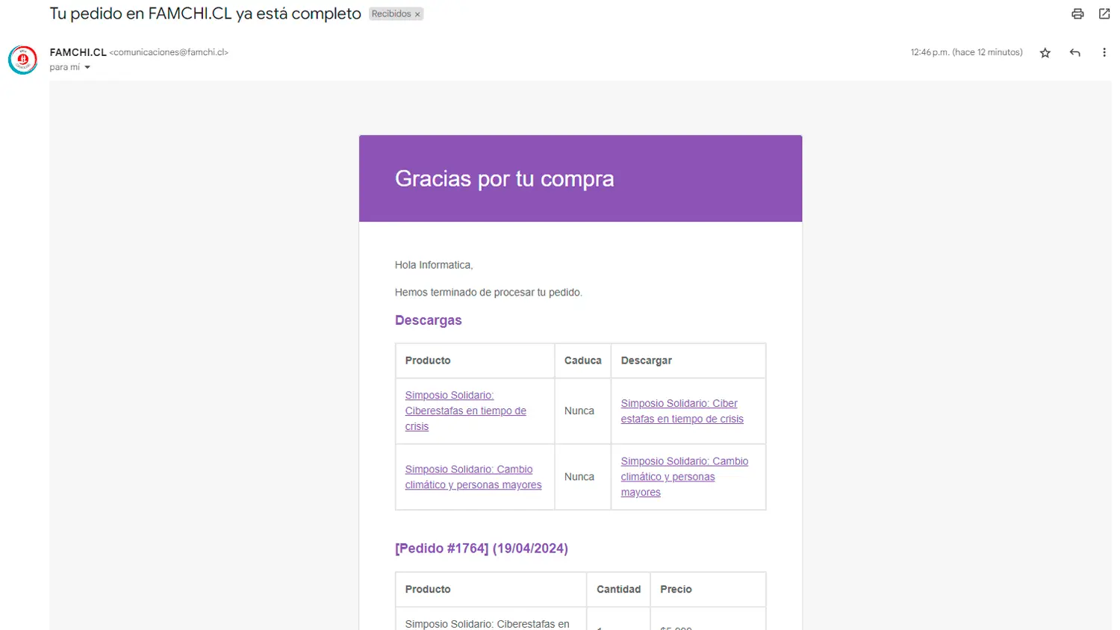The image size is (1120, 630).
Task: Click 'Hola Informatica,' greeting text
Action: click(434, 265)
